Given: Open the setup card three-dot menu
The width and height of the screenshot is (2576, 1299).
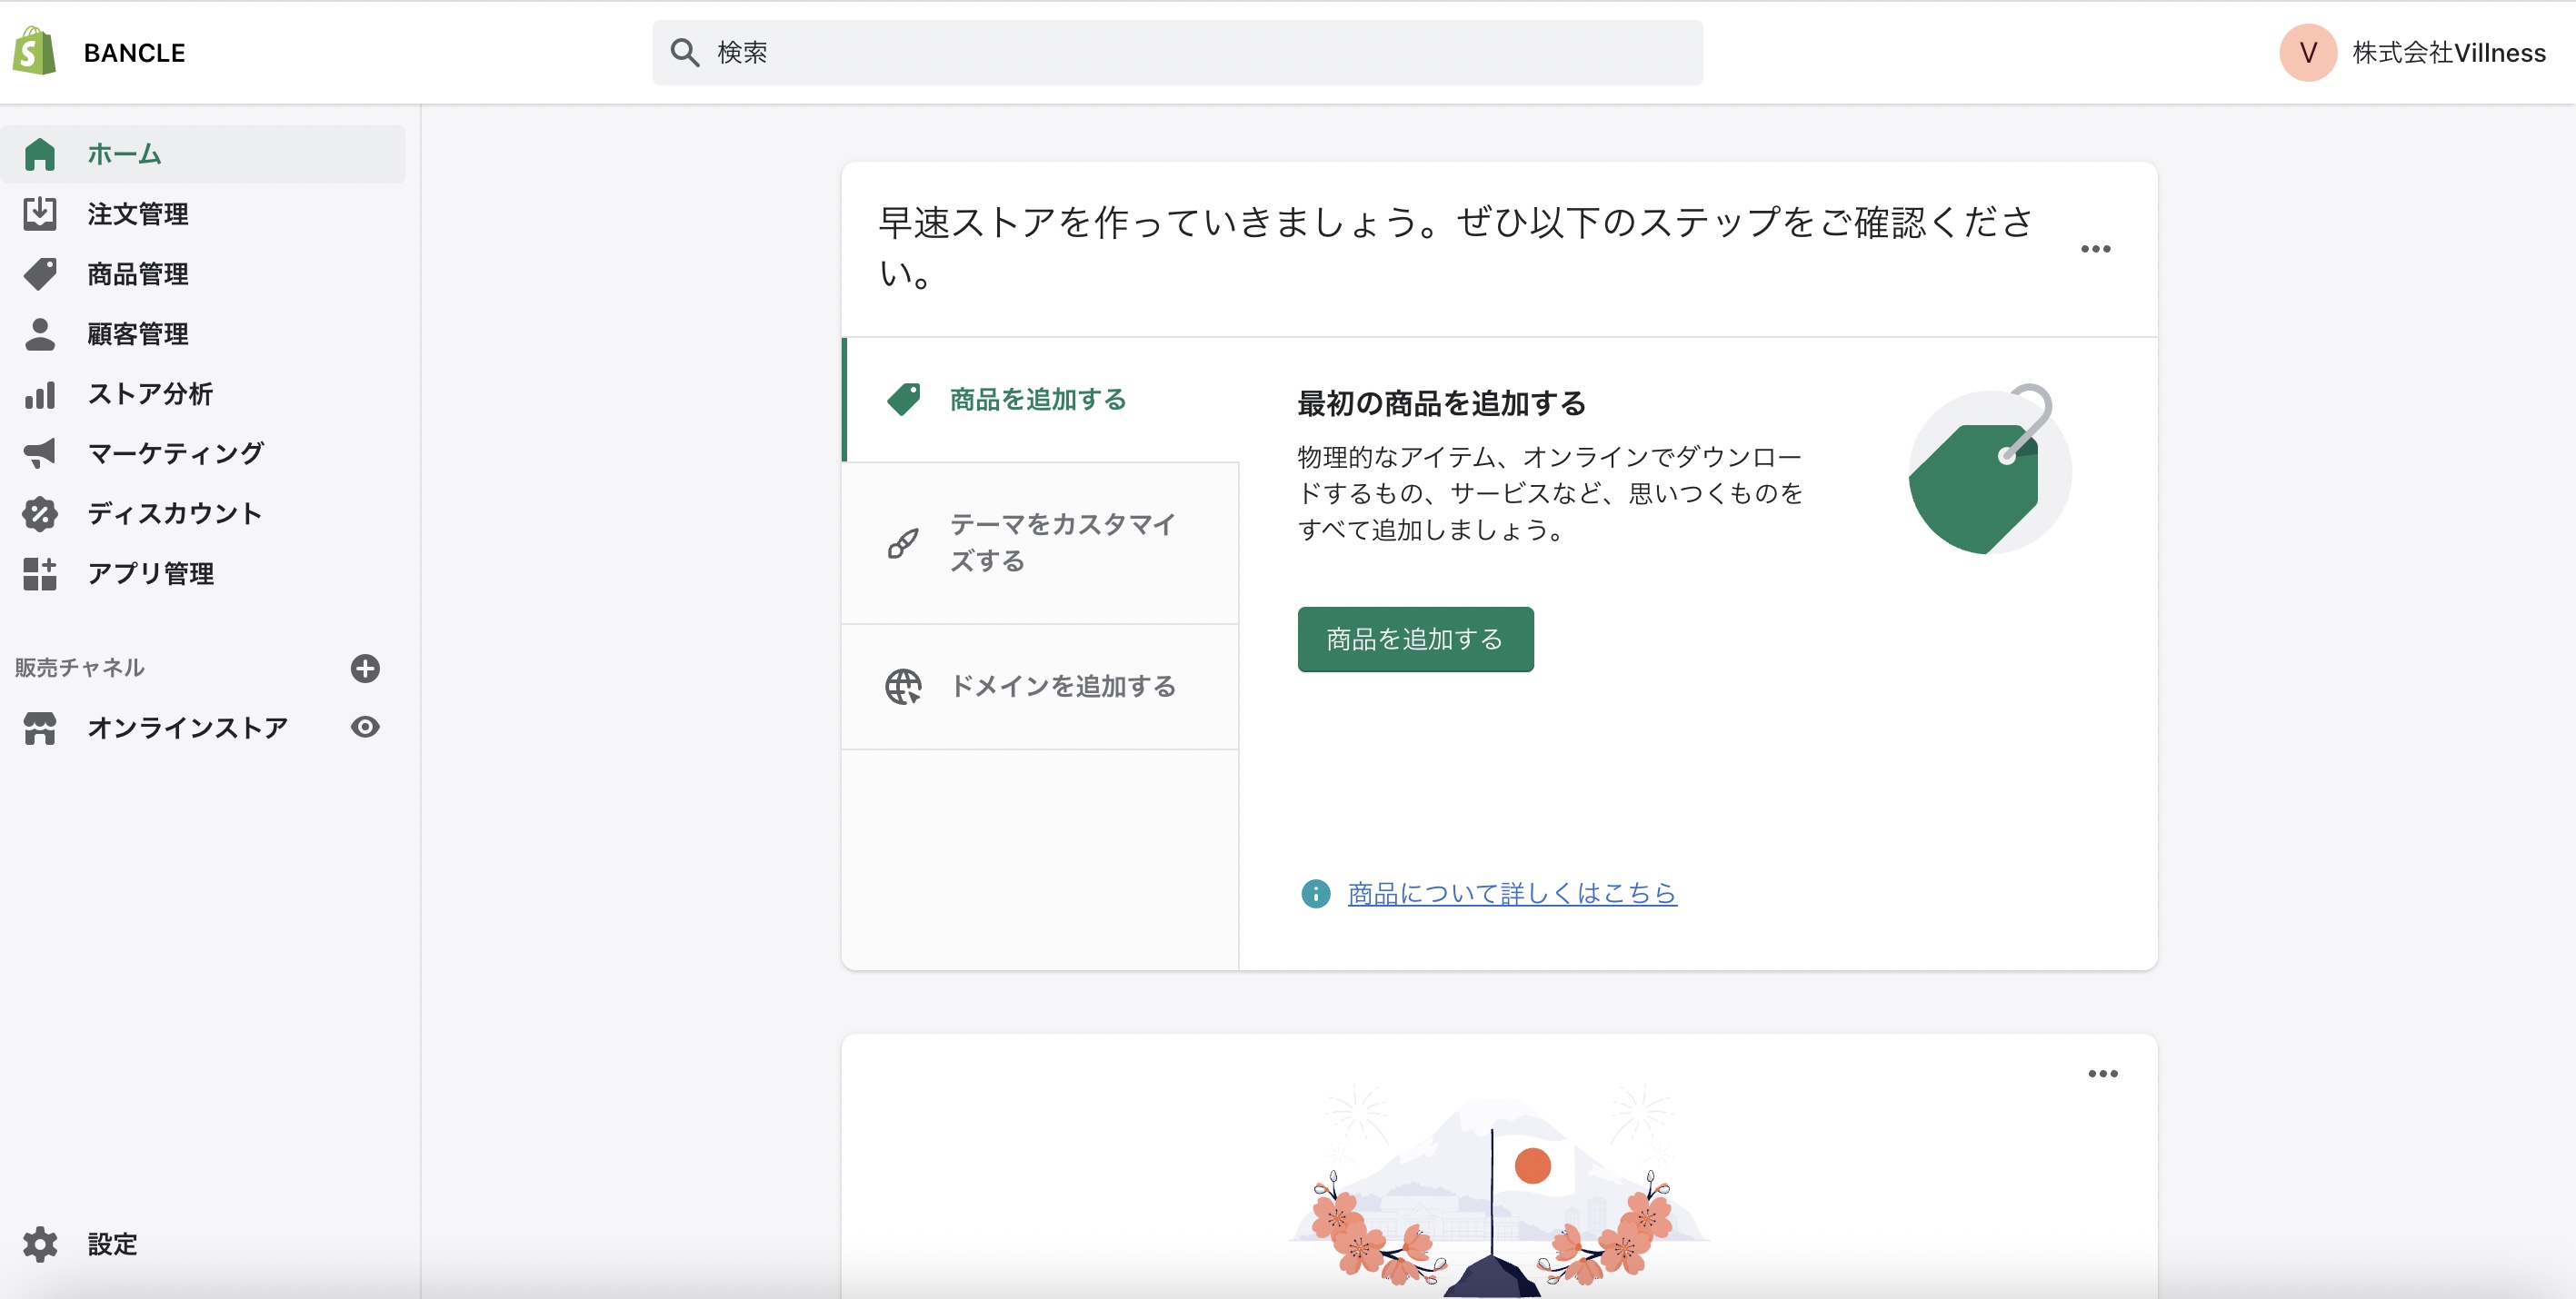Looking at the screenshot, I should click(x=2095, y=249).
